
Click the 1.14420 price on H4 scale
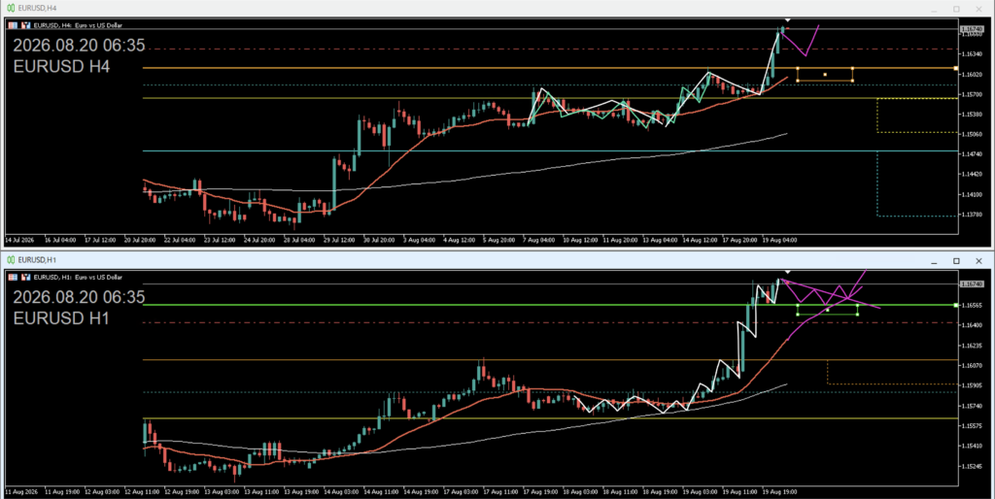(972, 175)
